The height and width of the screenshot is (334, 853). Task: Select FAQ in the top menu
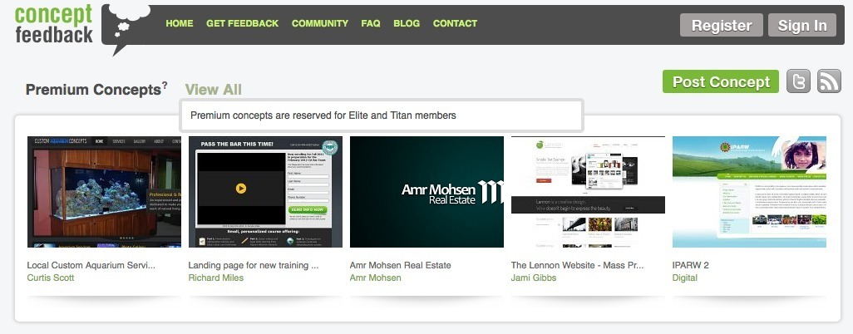tap(370, 23)
